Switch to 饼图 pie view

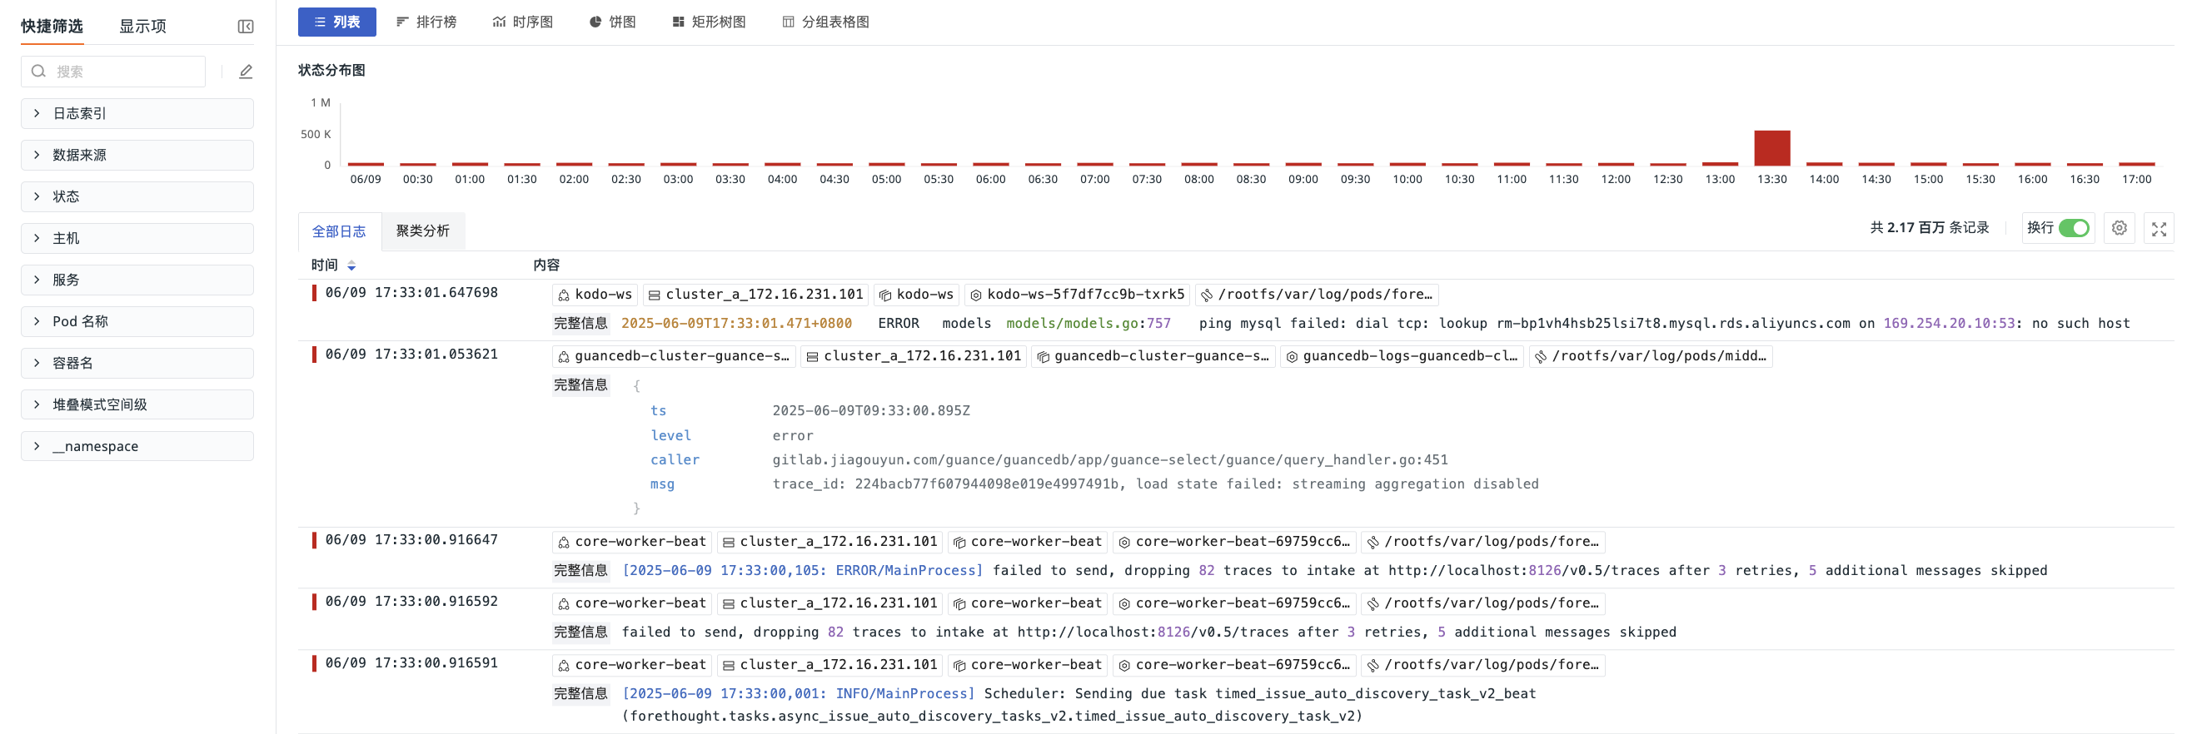pos(612,22)
